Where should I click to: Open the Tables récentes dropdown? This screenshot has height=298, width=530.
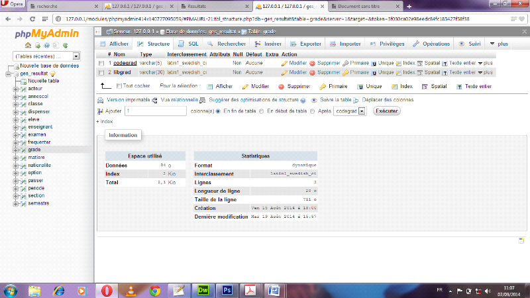[x=46, y=56]
